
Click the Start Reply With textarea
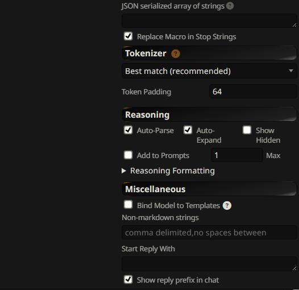tap(209, 264)
